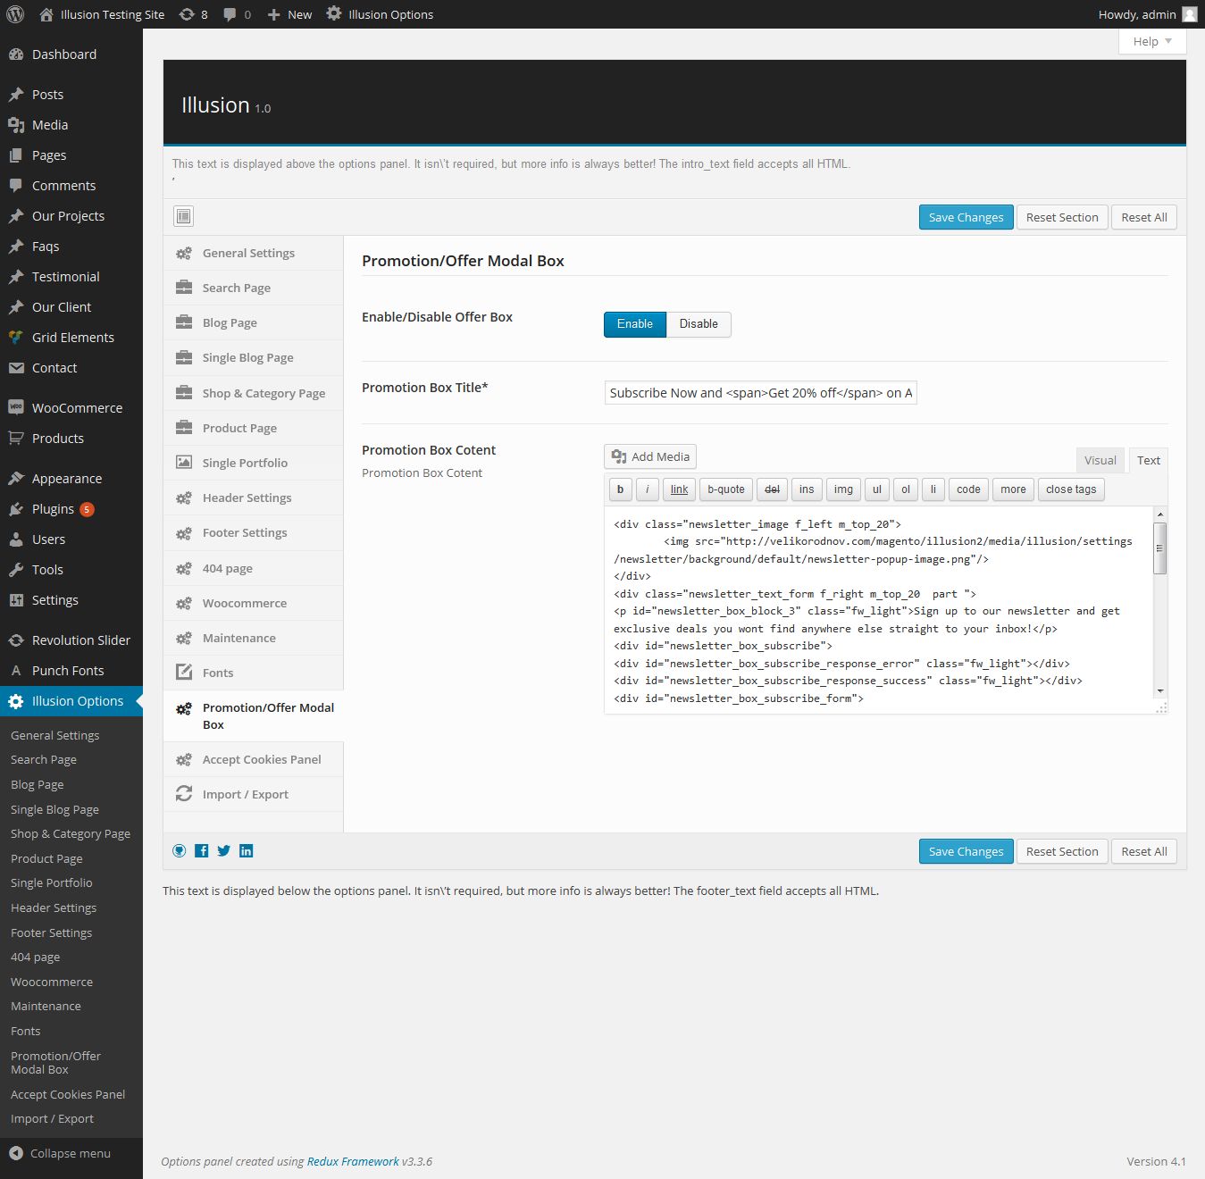Click the top Save Changes button

(x=966, y=217)
